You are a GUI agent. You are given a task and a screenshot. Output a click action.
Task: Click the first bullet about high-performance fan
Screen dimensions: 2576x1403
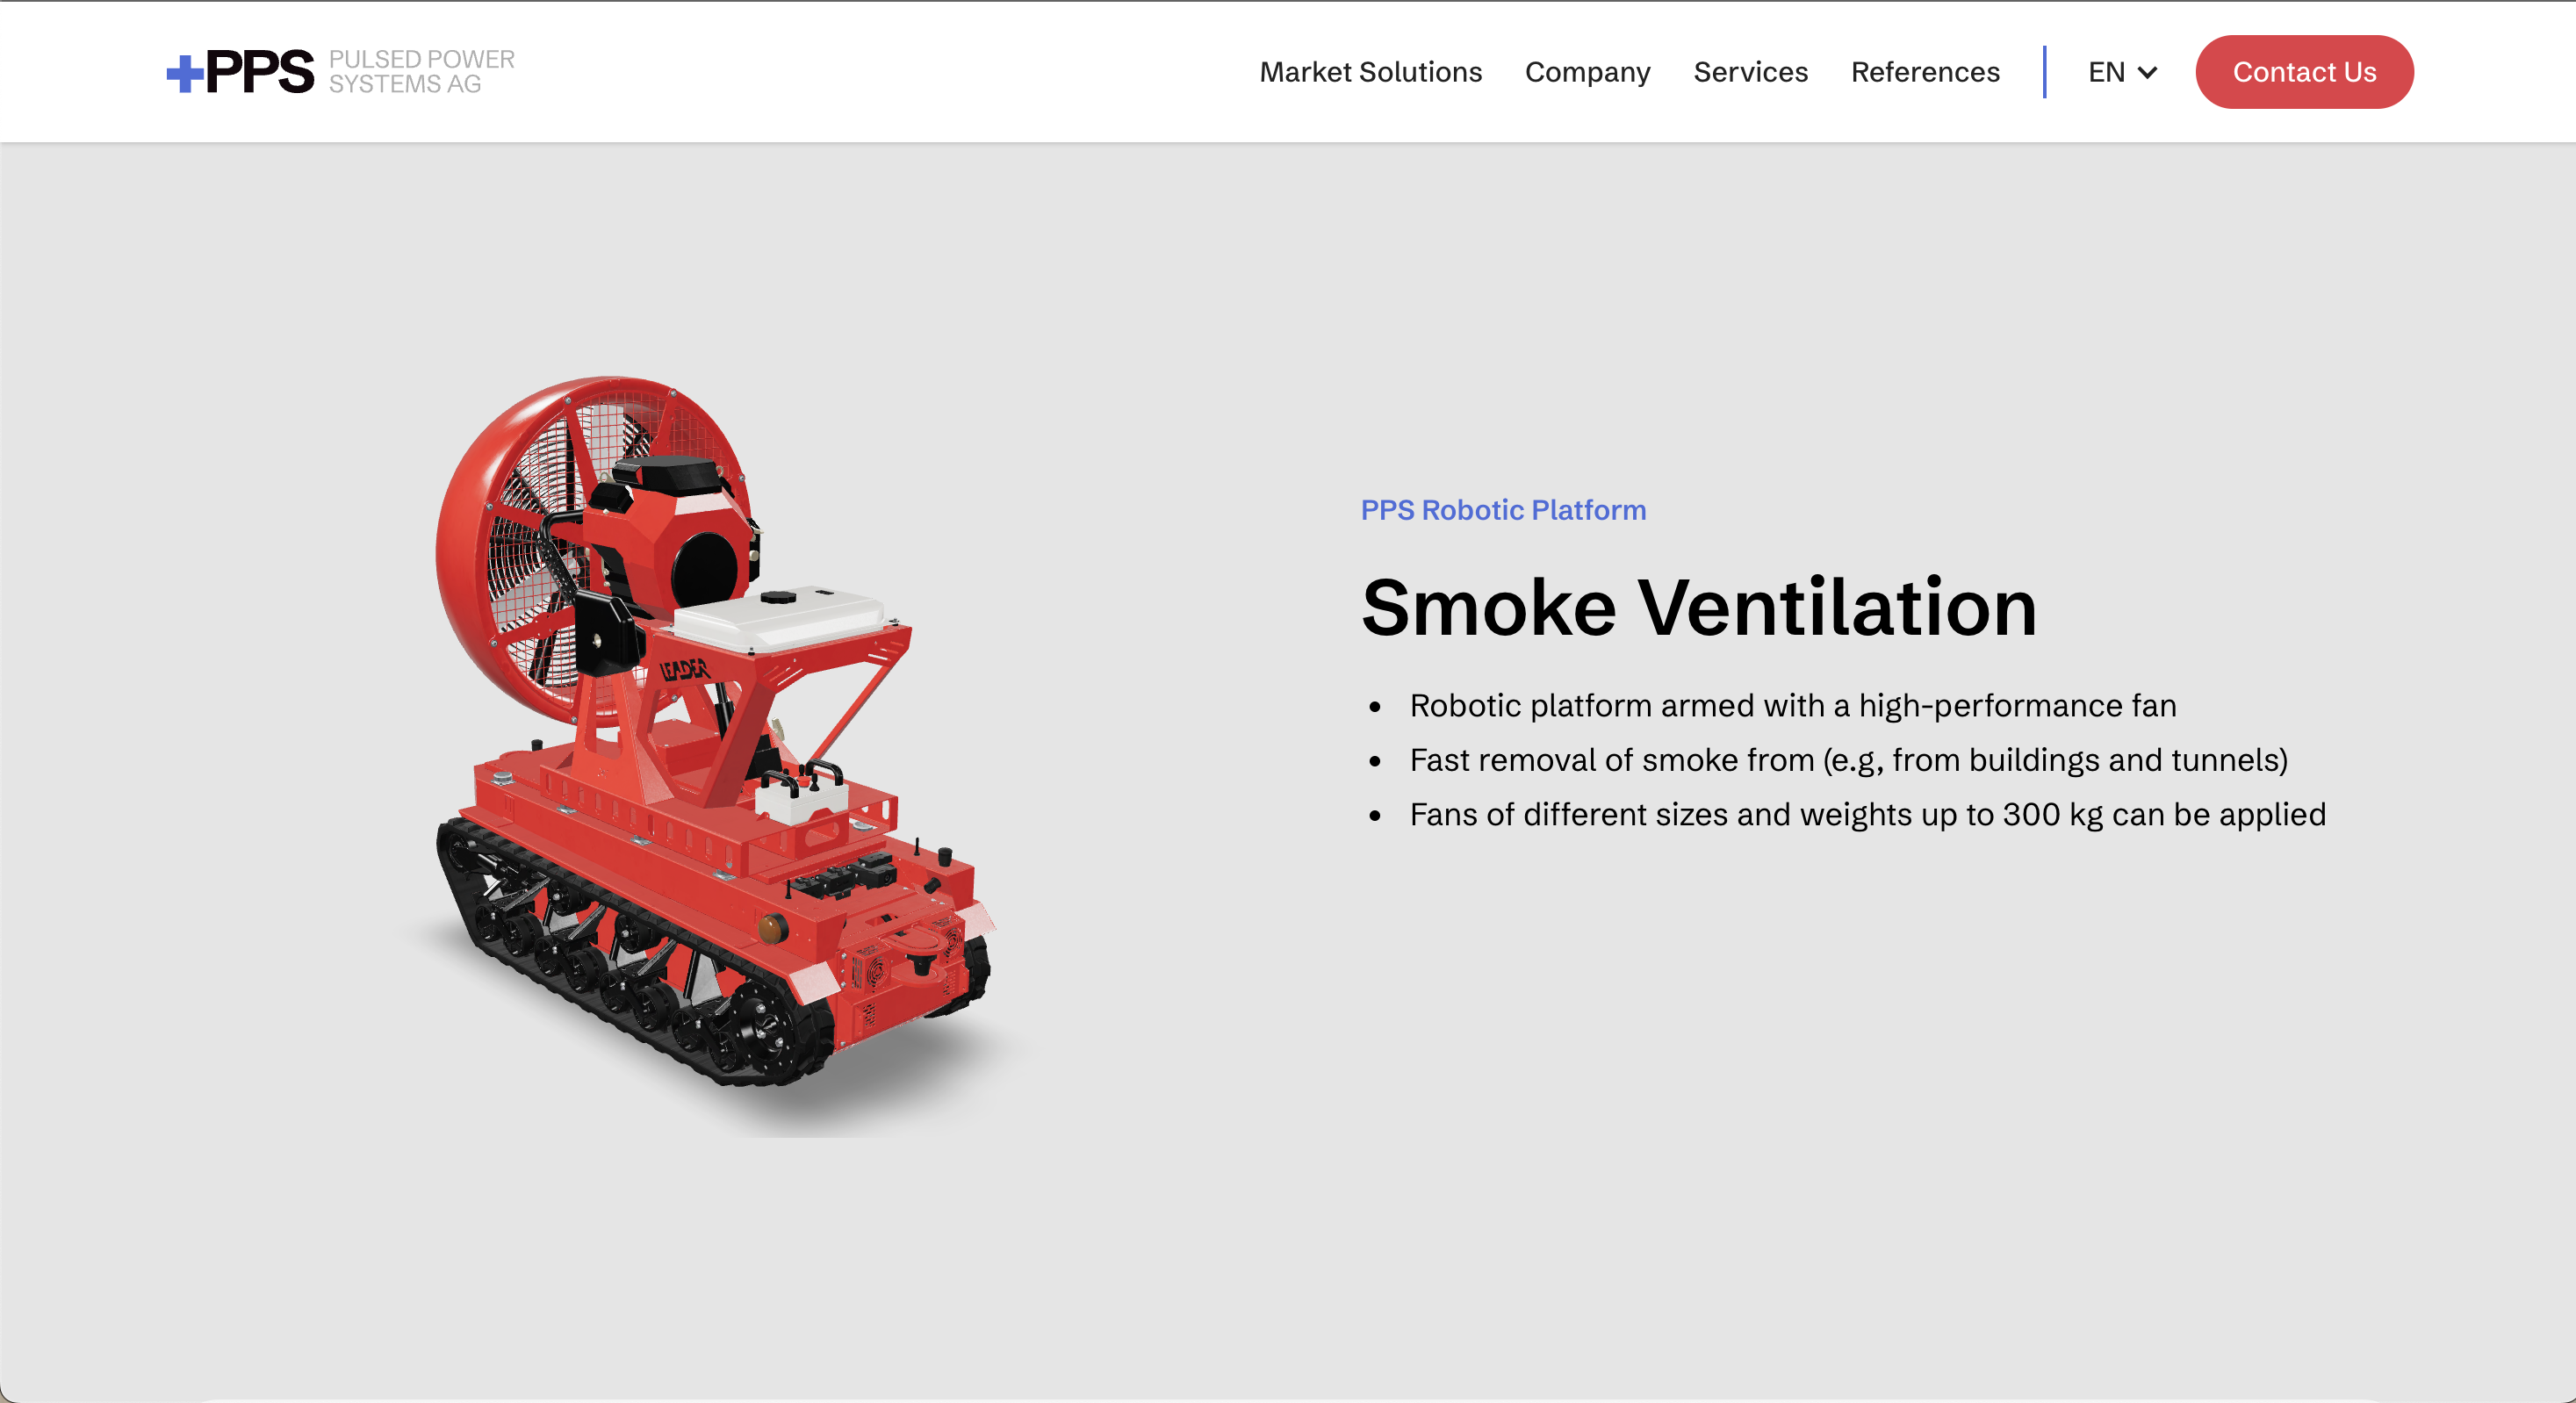point(1792,706)
